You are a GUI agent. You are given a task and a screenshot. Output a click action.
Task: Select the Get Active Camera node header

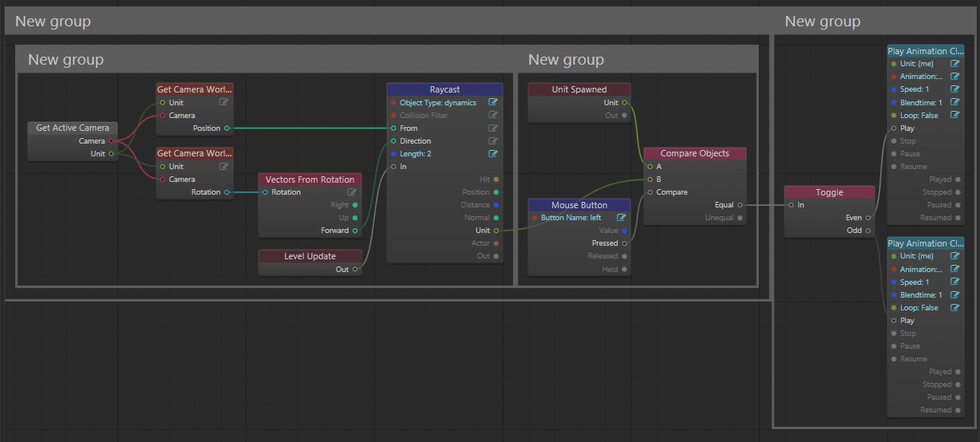coord(73,128)
